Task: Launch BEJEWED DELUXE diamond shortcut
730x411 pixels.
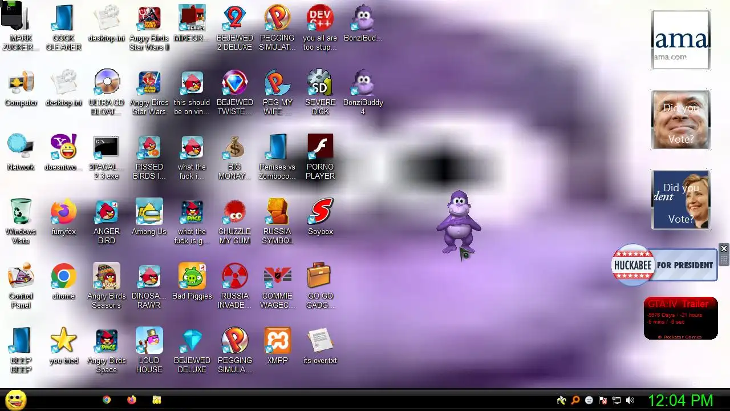Action: pyautogui.click(x=192, y=349)
